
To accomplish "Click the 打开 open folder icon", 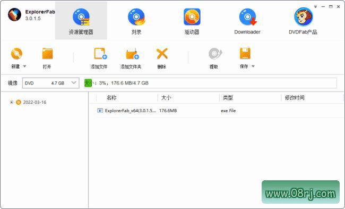I will [47, 54].
